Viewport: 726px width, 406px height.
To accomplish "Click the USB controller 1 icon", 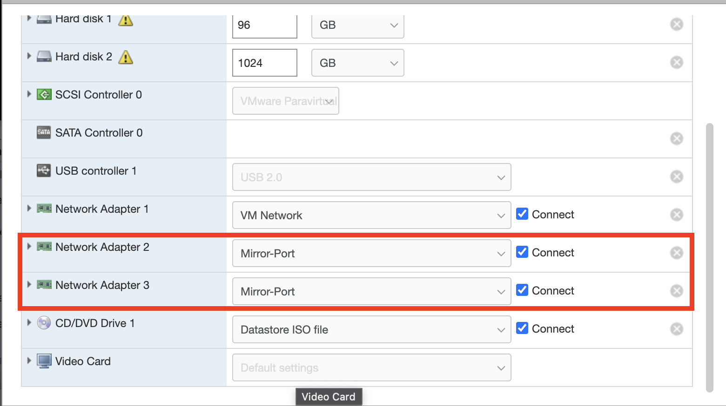I will [44, 170].
